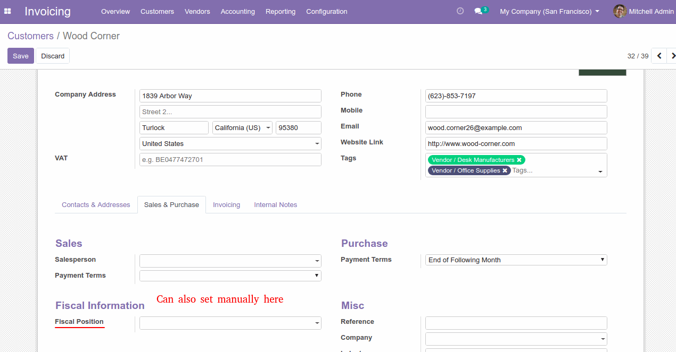Image resolution: width=676 pixels, height=352 pixels.
Task: Open the activities clock icon
Action: [x=460, y=11]
